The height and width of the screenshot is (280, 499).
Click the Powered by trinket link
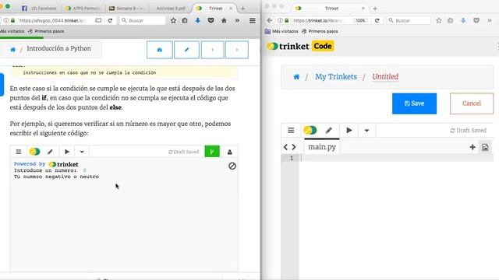(x=46, y=164)
